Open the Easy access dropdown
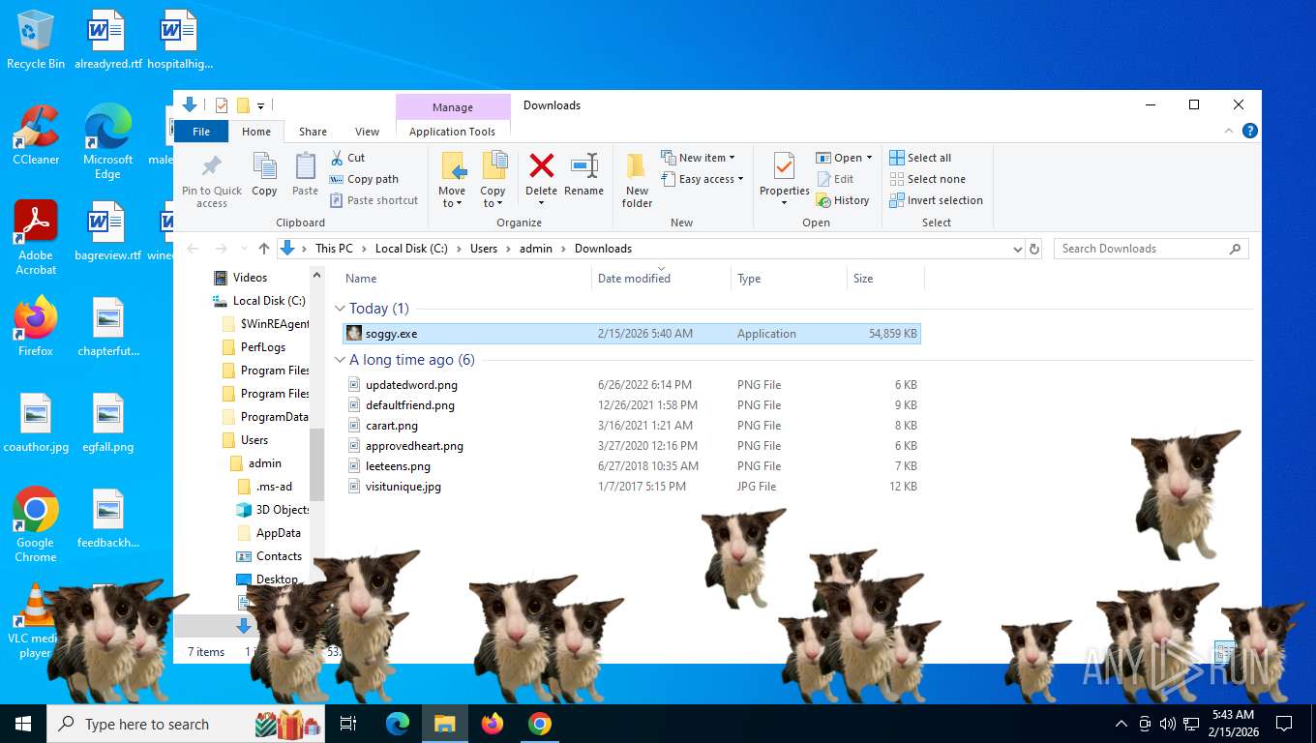 [x=703, y=179]
